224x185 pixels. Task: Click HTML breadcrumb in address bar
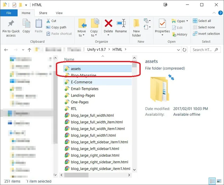(117, 50)
